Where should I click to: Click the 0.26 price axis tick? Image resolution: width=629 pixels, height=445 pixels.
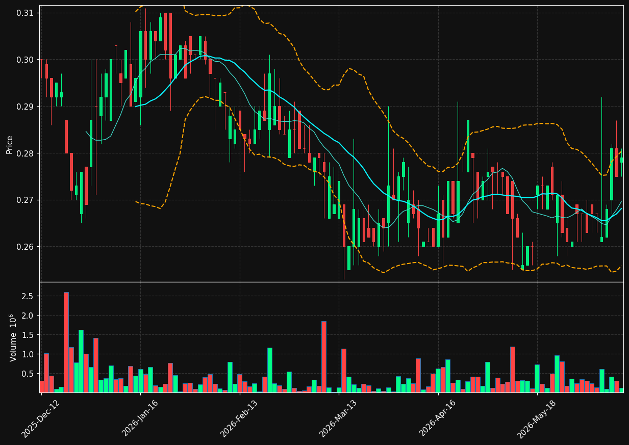point(26,247)
